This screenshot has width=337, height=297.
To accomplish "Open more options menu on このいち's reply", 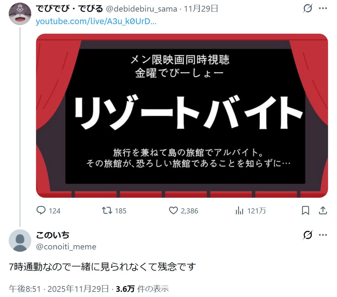I will [x=323, y=235].
